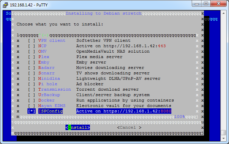The width and height of the screenshot is (229, 144).
Task: Click the ^(-) scroll-up indicator in list border
Action: point(43,35)
